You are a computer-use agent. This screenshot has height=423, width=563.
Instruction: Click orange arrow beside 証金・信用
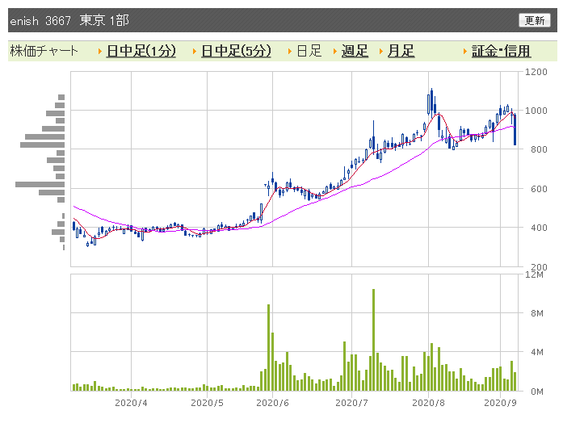click(x=465, y=52)
